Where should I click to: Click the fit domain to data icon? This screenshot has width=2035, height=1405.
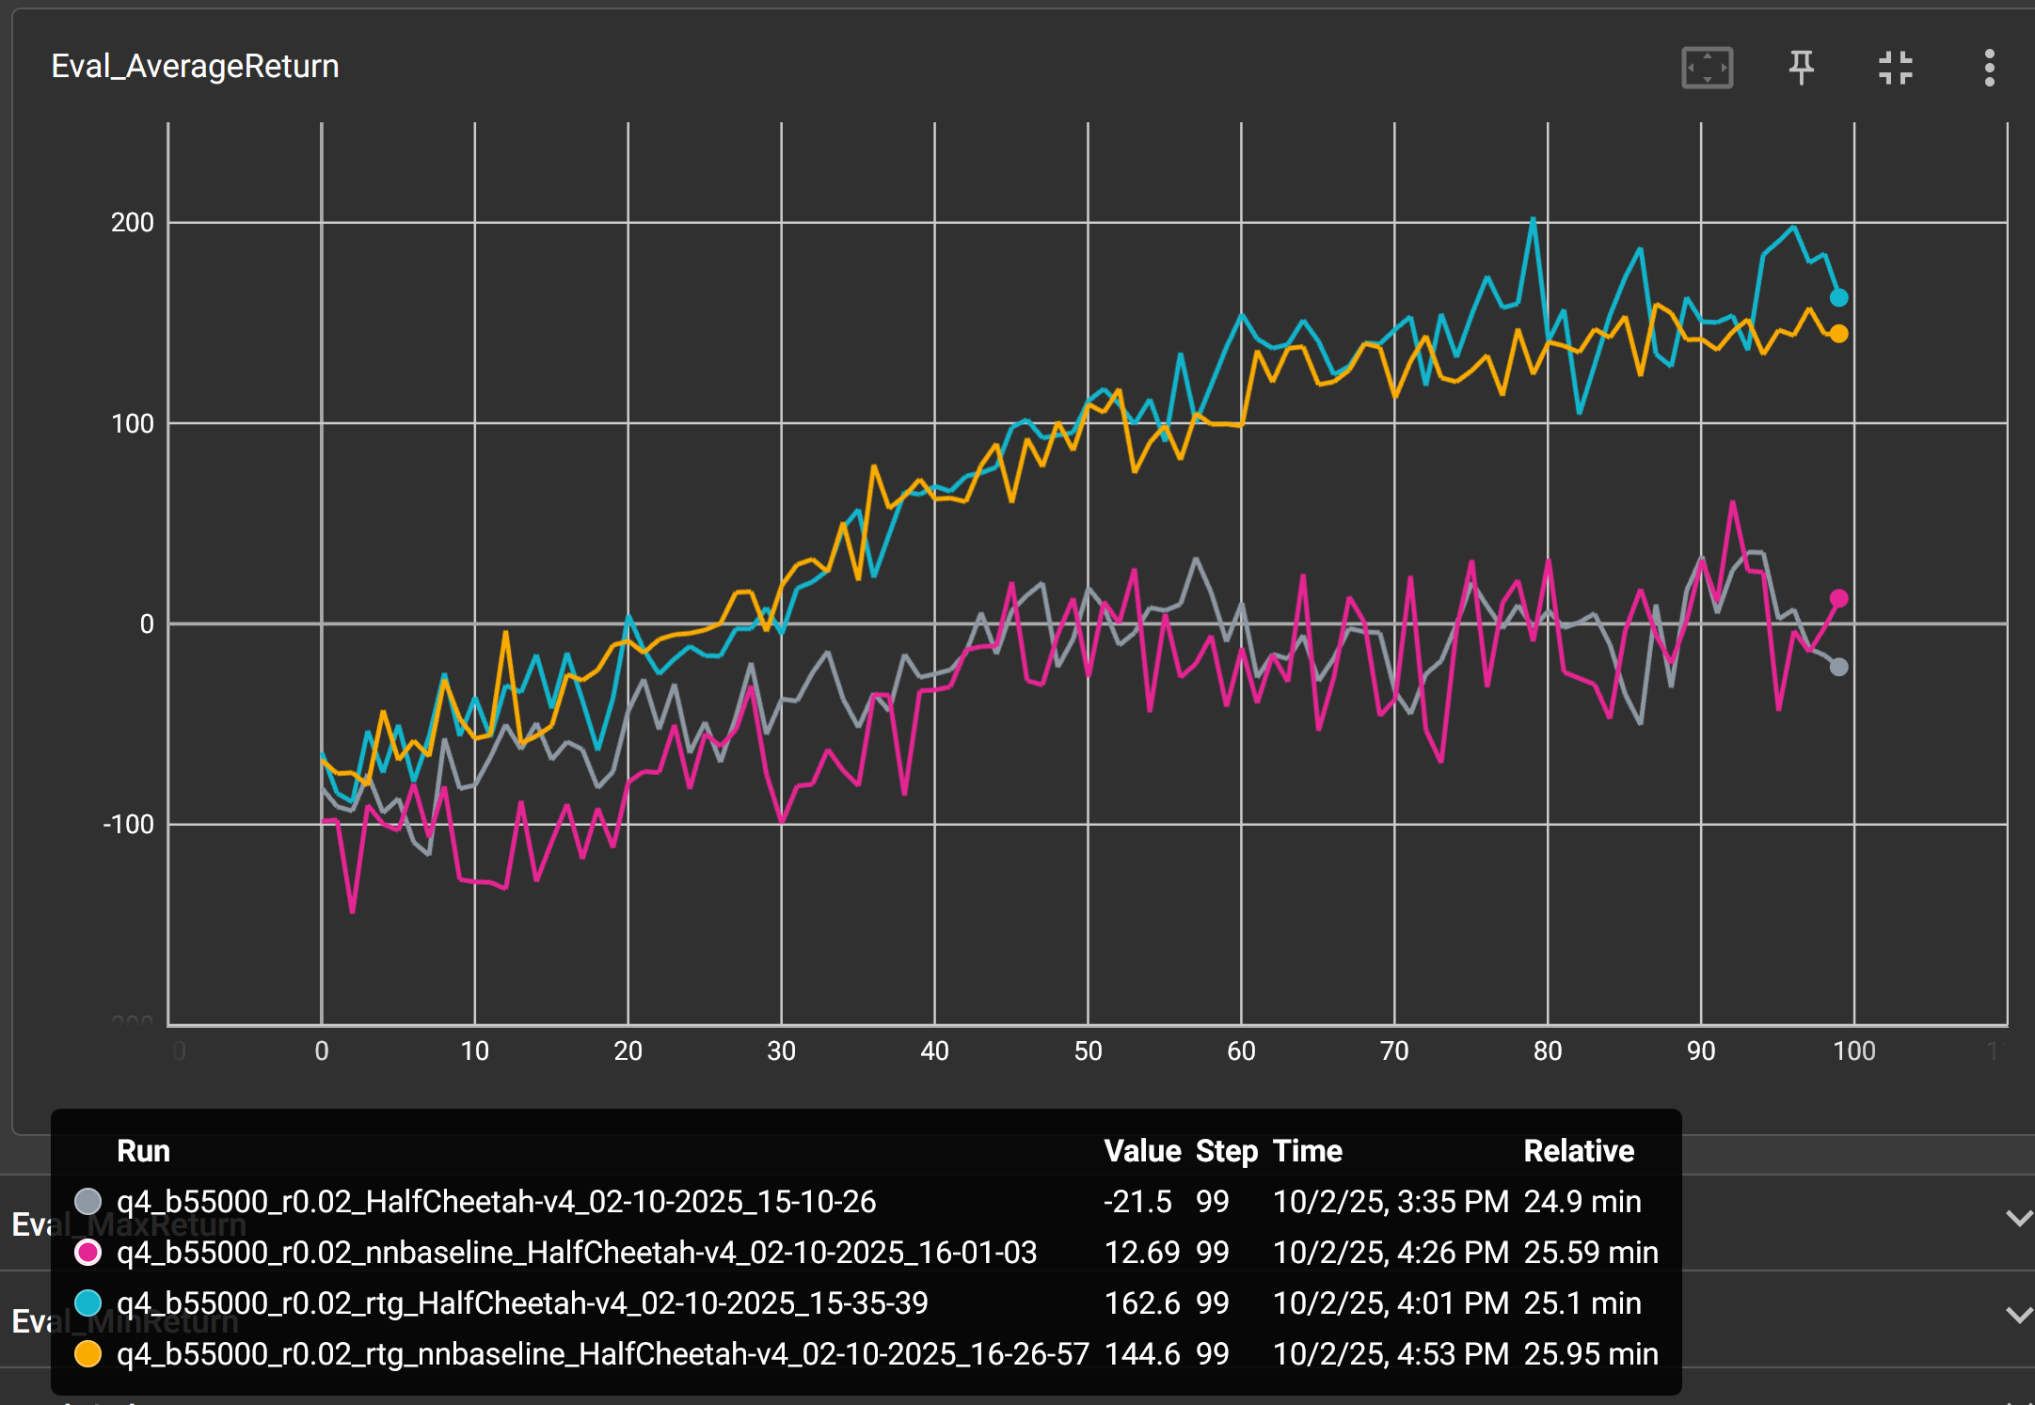tap(1707, 68)
